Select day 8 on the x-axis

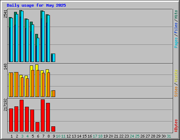tap(49, 136)
